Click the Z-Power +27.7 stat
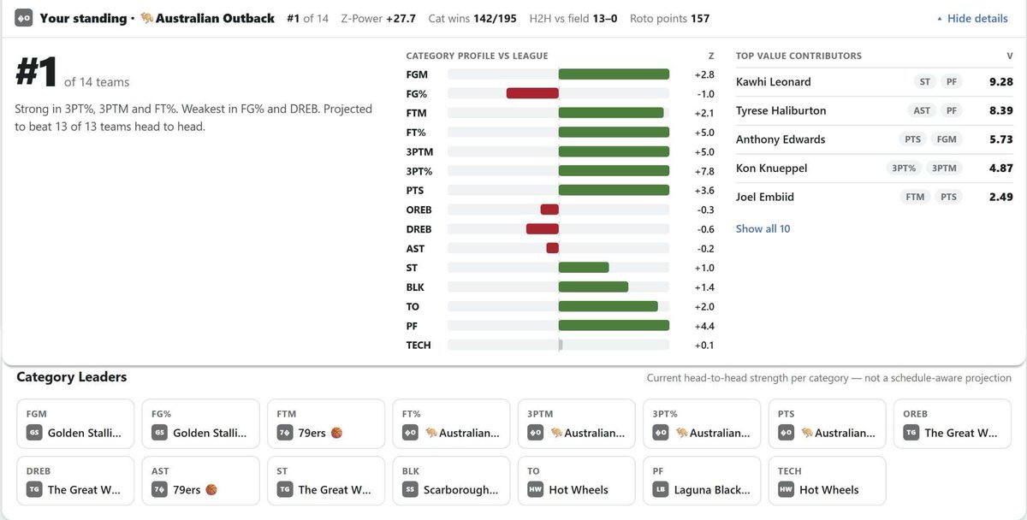1027x520 pixels. [378, 18]
